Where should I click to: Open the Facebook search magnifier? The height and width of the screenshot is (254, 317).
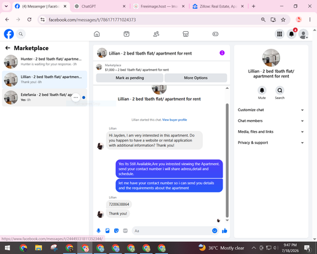(21, 34)
